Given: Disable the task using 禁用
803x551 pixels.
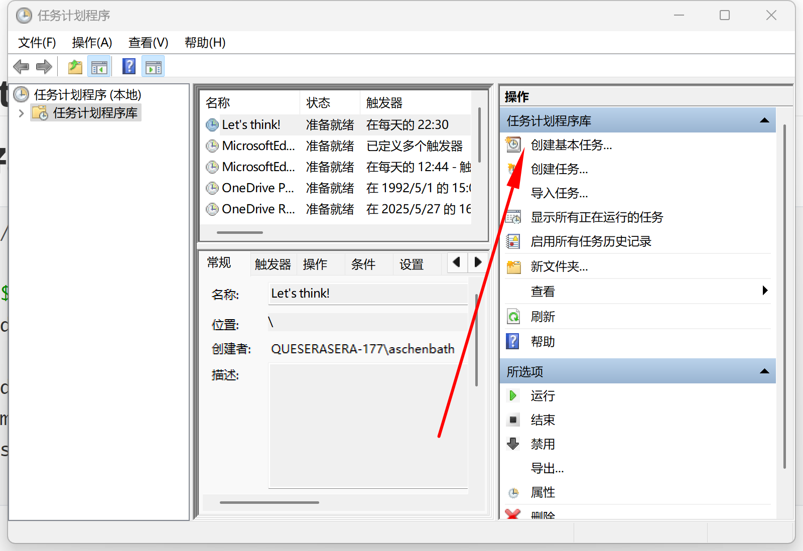Looking at the screenshot, I should pos(543,444).
